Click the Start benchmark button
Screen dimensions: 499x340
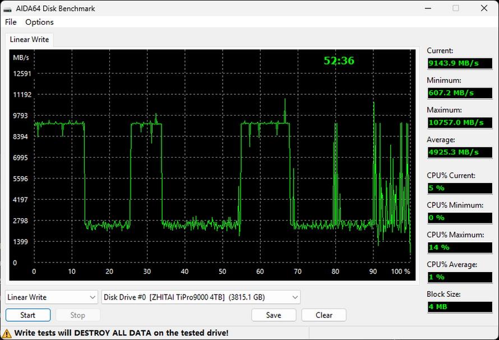(x=28, y=315)
